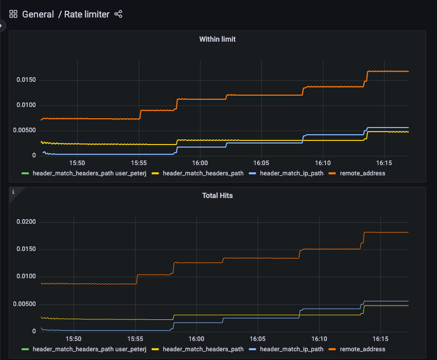Open the Within limit panel title menu
Screen dimensions: 437x360
click(217, 39)
